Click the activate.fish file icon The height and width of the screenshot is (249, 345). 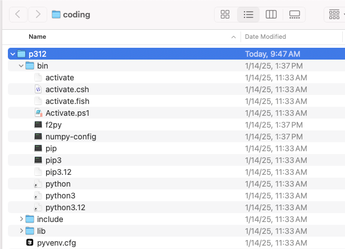point(38,101)
